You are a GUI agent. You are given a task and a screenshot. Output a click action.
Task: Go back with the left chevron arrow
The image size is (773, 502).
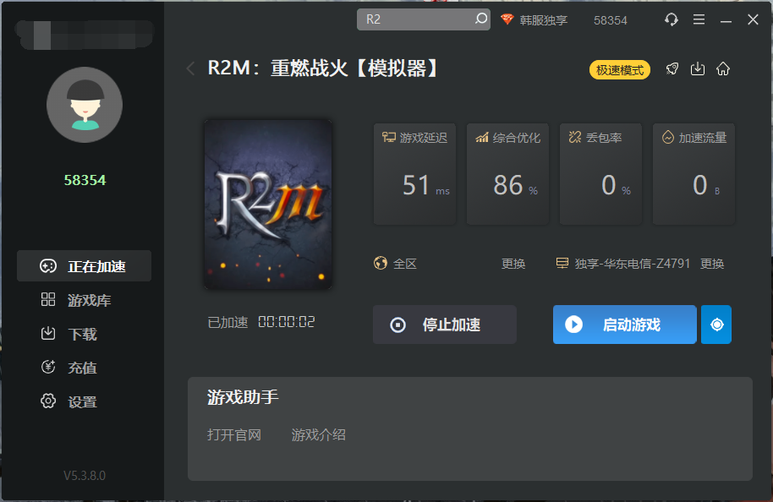coord(191,68)
